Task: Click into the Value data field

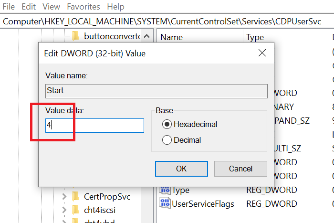Action: point(94,126)
